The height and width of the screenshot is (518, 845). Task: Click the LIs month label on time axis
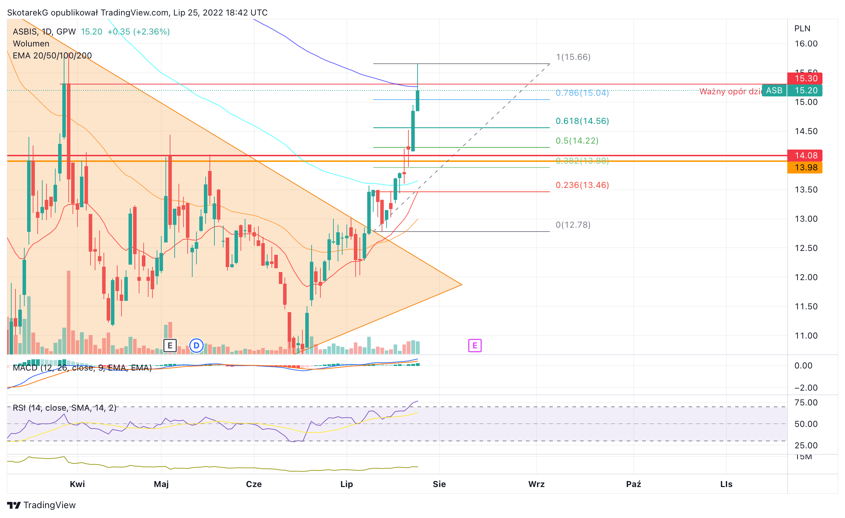click(726, 484)
